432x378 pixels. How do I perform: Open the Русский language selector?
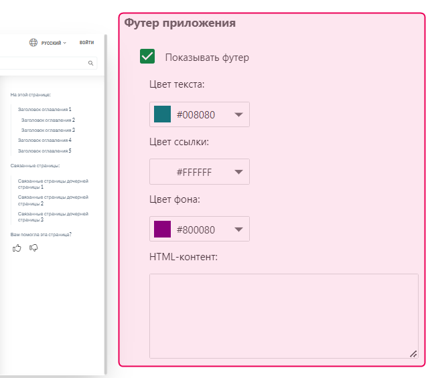coord(53,43)
